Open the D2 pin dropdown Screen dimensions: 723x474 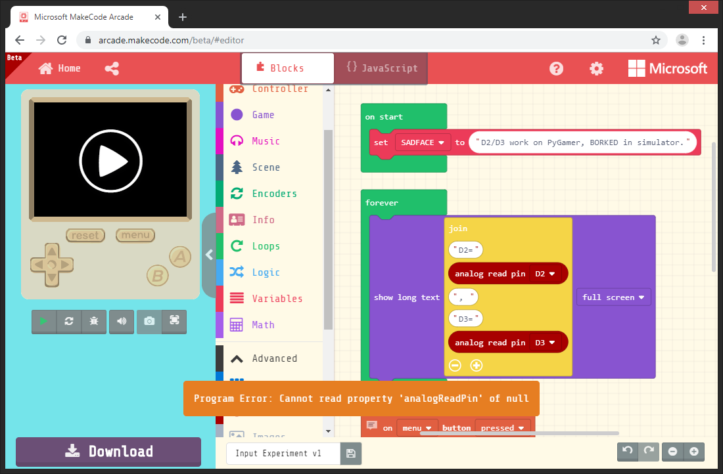[545, 274]
